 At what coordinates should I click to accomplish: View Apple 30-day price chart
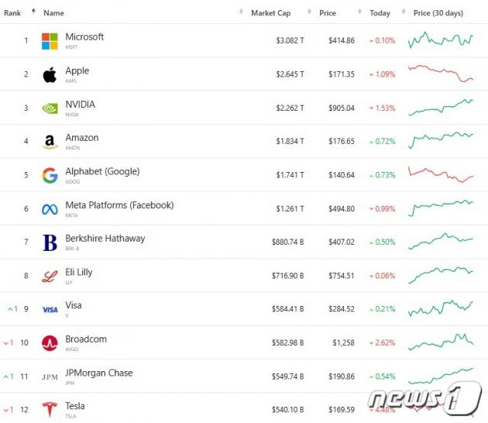[441, 74]
